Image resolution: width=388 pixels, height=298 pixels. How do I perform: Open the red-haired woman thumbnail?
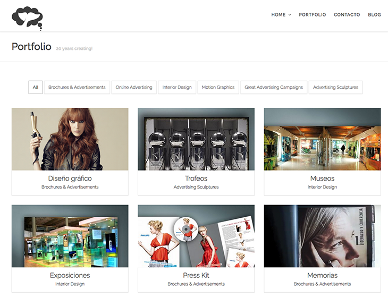pos(70,139)
